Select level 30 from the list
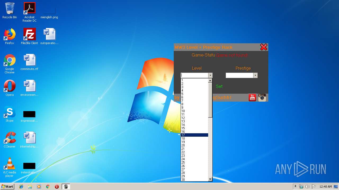The width and height of the screenshot is (339, 190). 194,180
